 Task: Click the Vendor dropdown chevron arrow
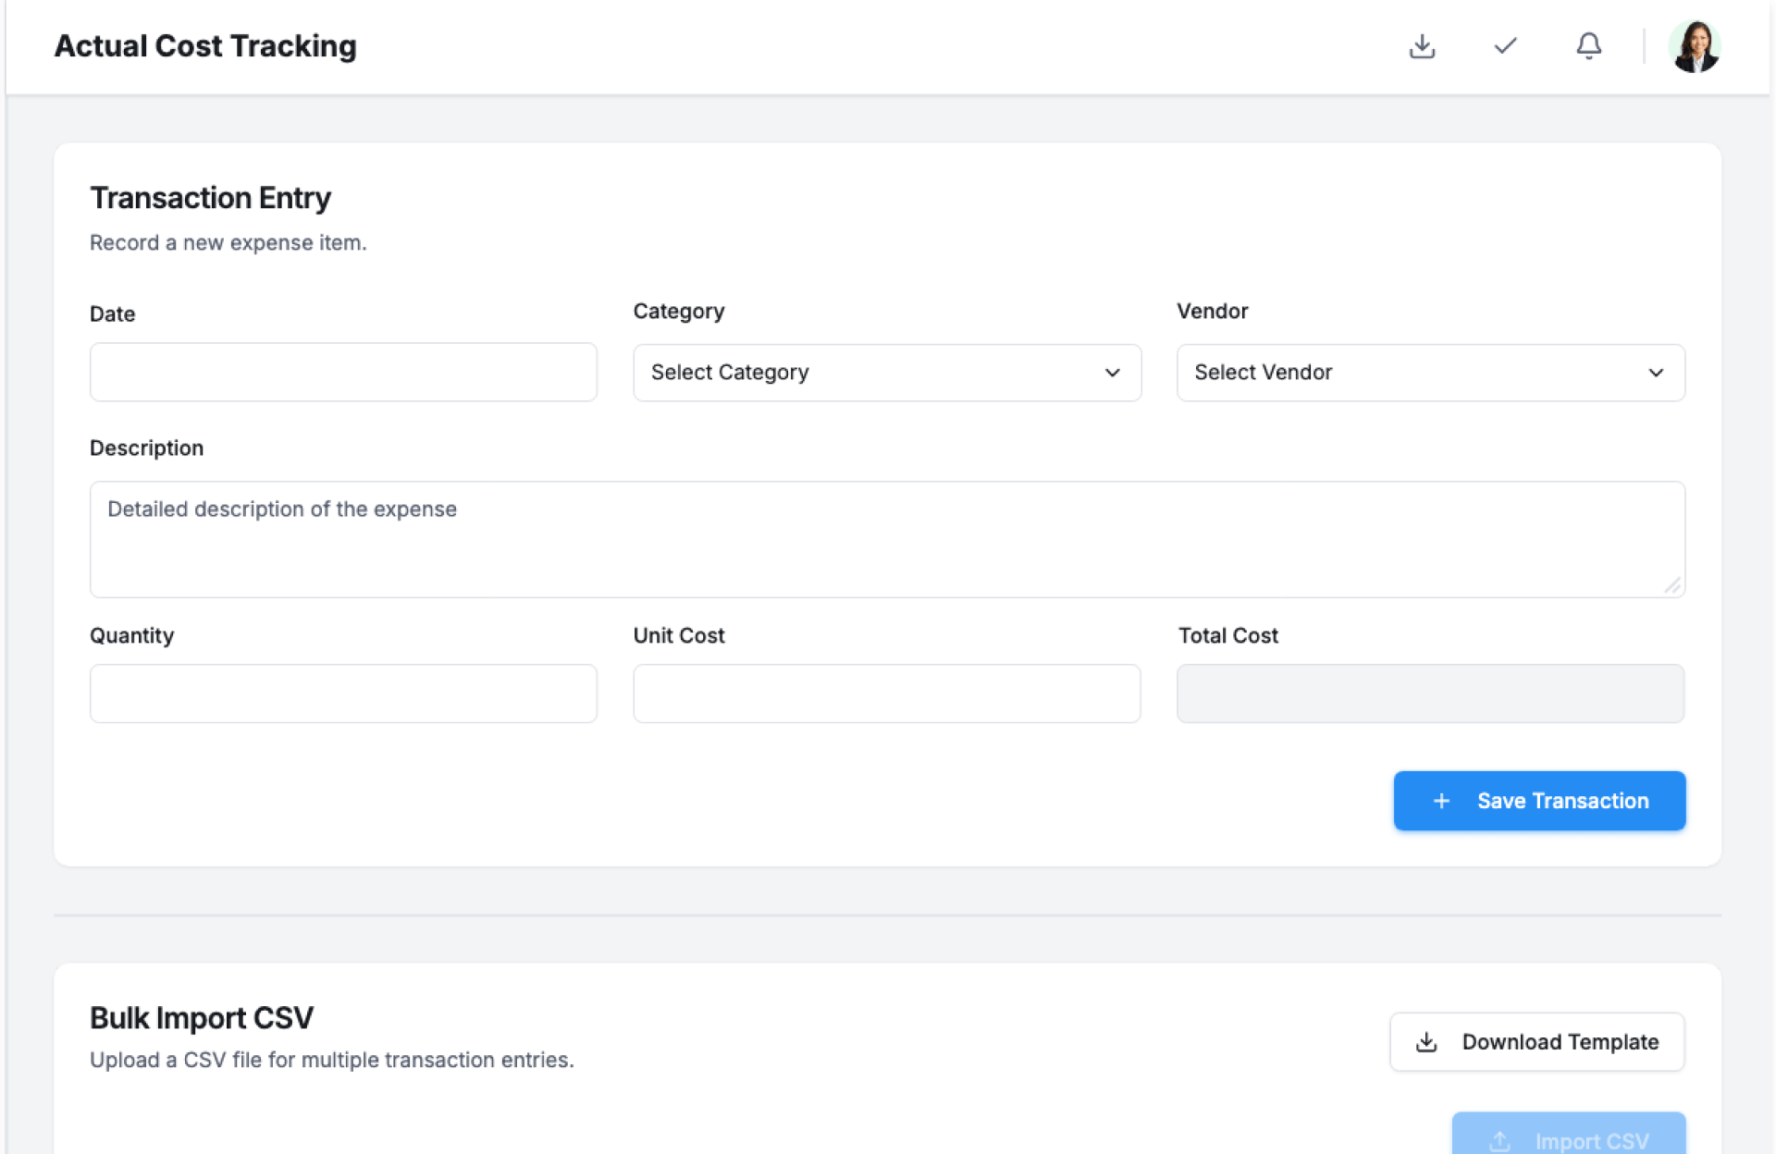tap(1655, 373)
